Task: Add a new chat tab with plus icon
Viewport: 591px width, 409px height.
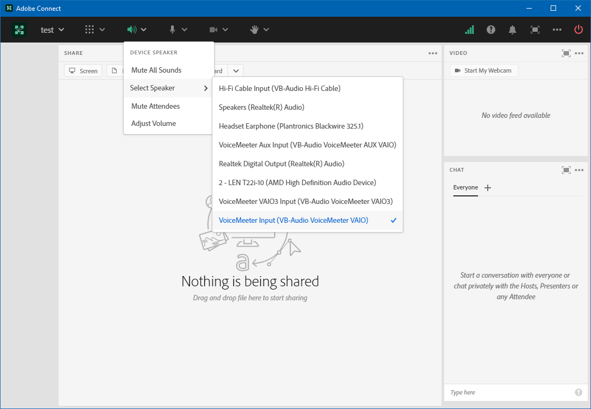Action: coord(488,187)
